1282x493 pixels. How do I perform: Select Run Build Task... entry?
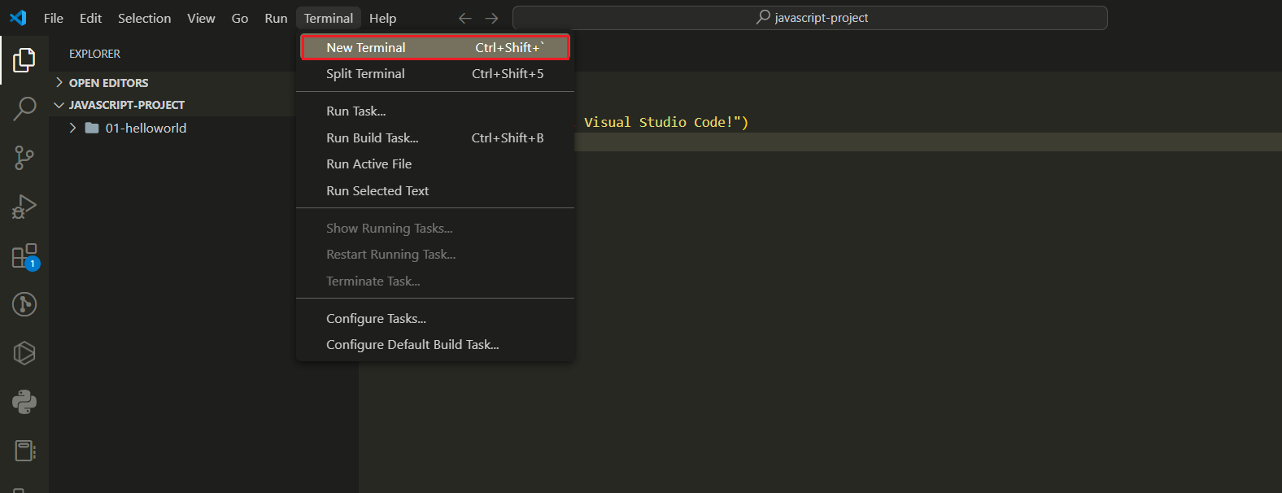click(435, 137)
